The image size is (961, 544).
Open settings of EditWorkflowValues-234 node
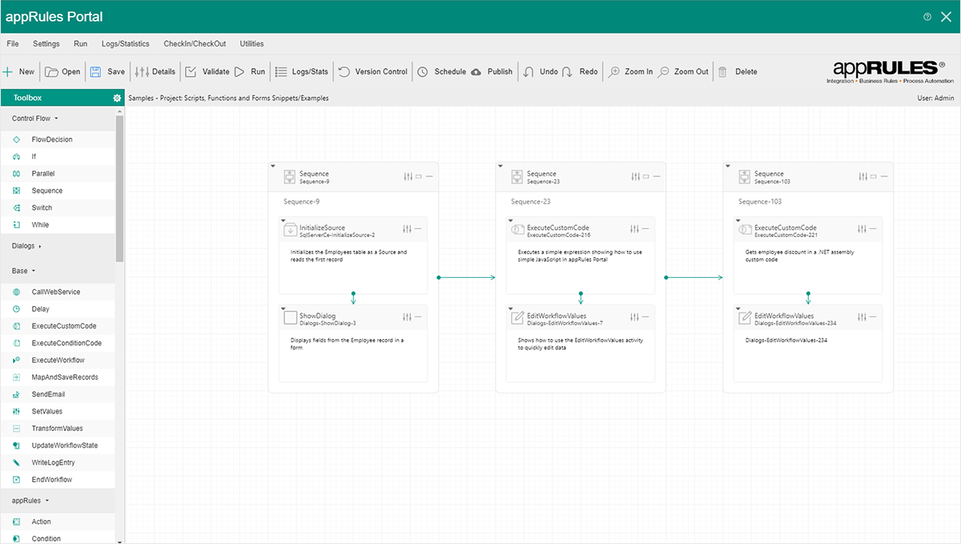pos(862,317)
